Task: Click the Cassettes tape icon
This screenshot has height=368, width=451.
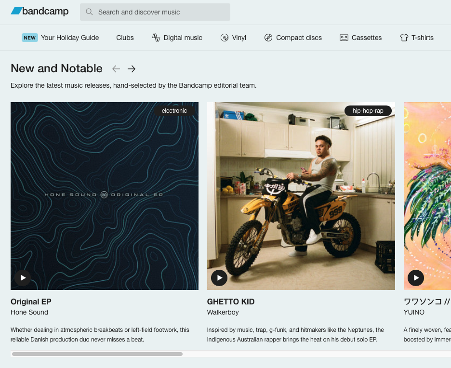Action: [x=344, y=38]
